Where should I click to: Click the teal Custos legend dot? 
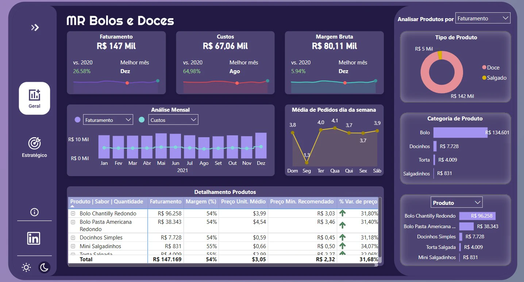click(142, 120)
